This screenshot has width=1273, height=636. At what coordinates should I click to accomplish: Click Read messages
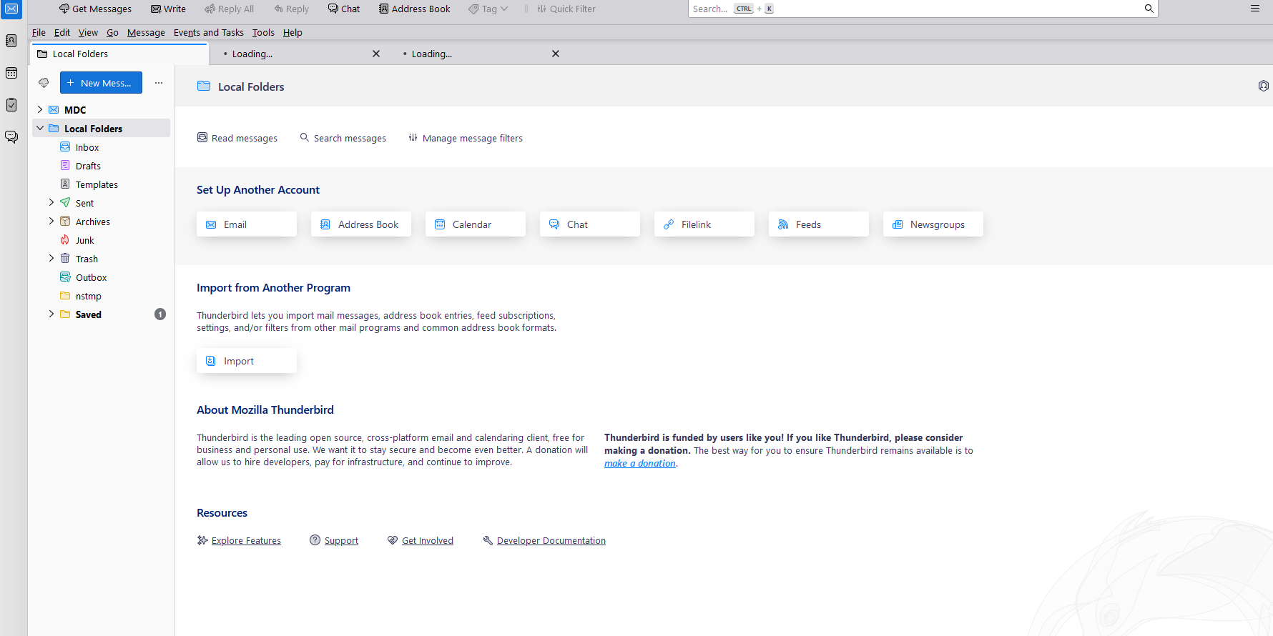tap(237, 138)
